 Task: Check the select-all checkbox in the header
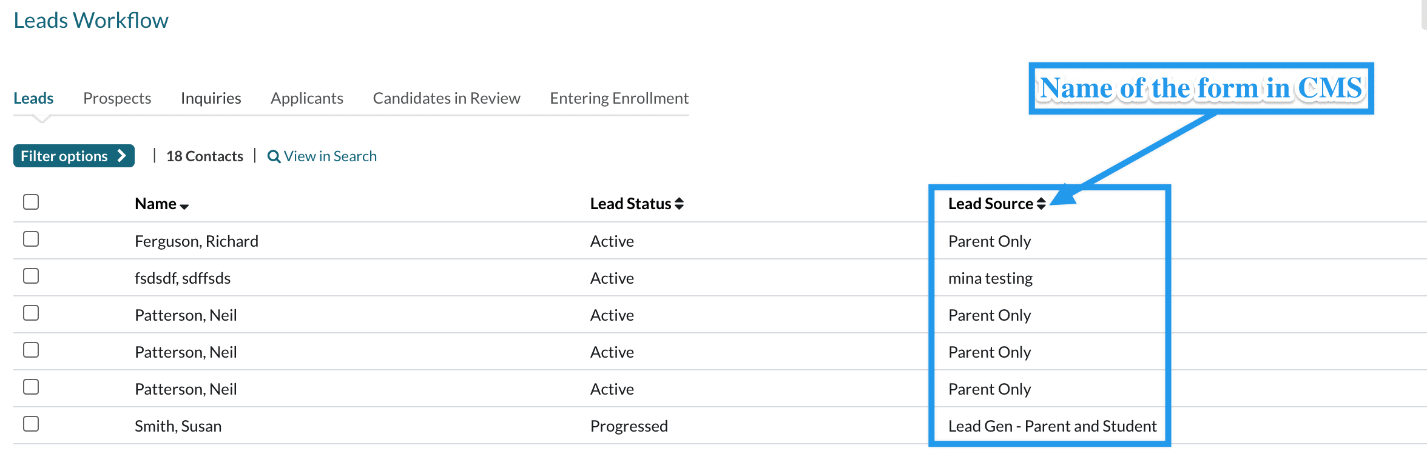[30, 201]
